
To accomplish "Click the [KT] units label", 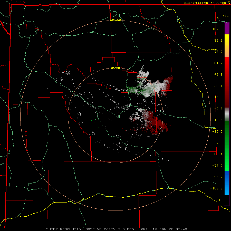I will [x=219, y=18].
